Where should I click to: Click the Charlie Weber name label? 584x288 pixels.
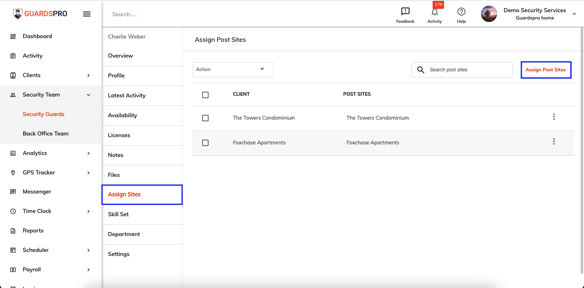pos(127,37)
